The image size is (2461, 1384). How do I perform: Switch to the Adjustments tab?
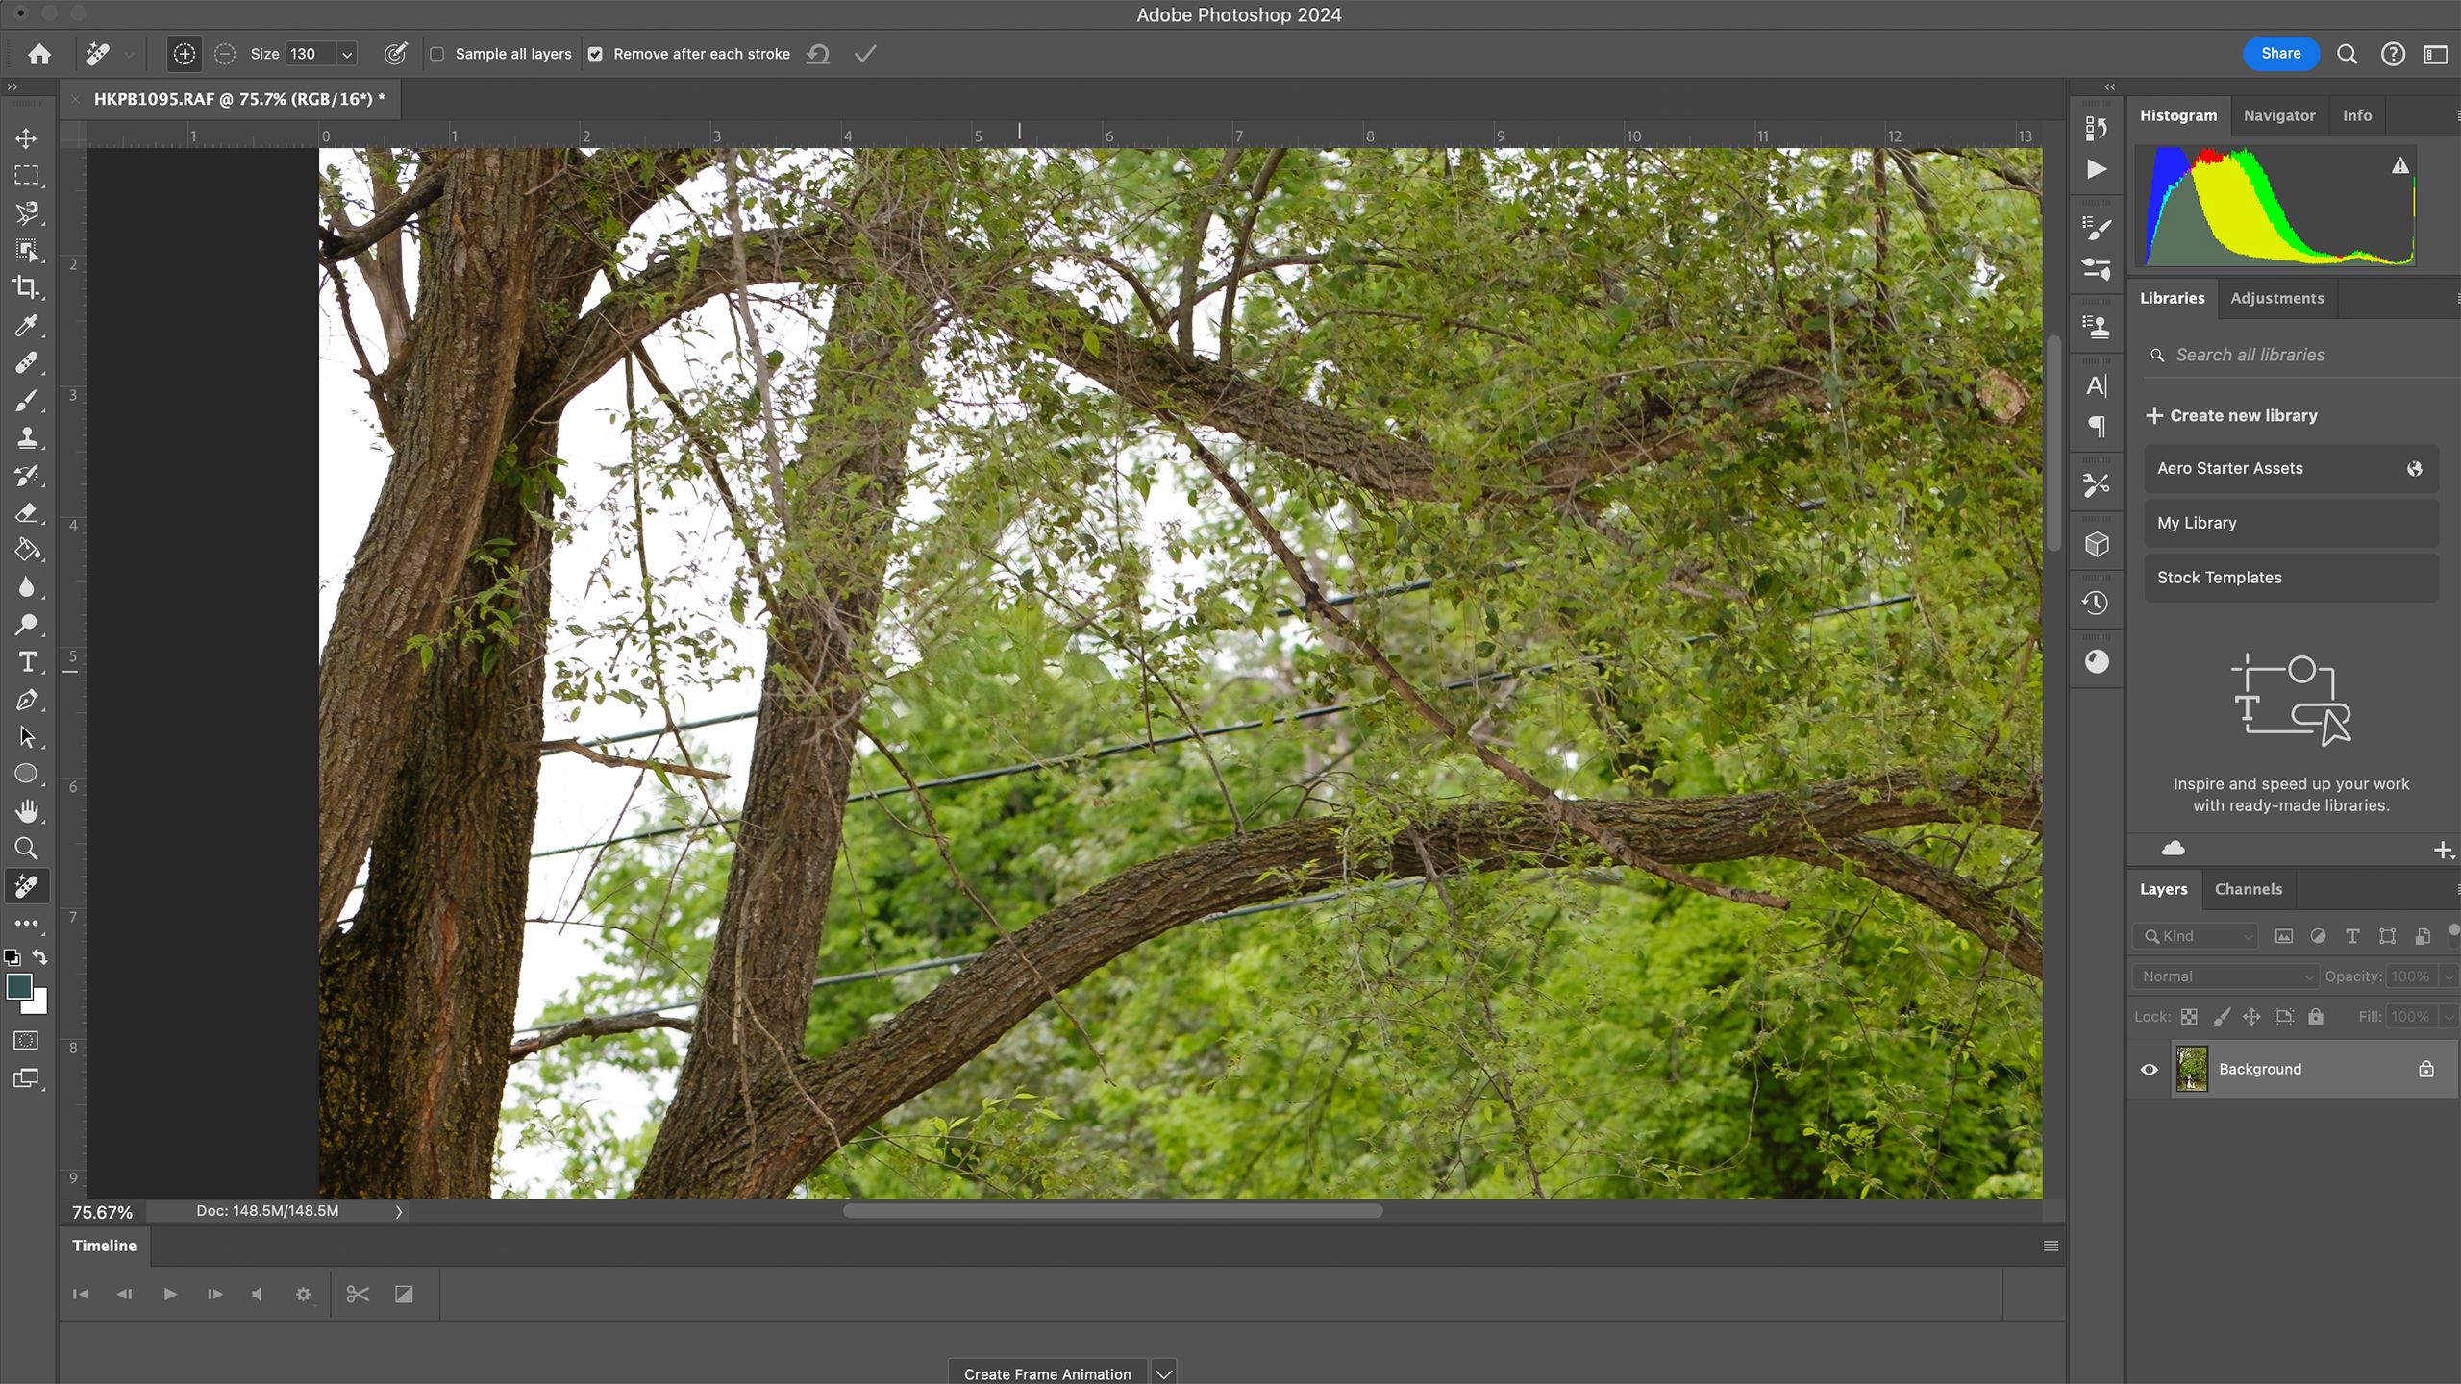[x=2276, y=297]
